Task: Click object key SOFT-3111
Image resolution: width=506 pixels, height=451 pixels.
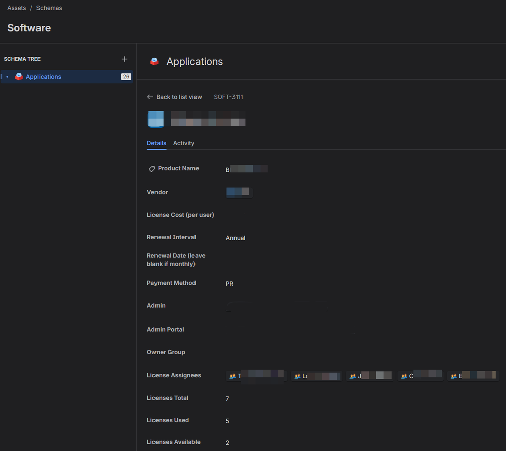Action: click(x=228, y=97)
